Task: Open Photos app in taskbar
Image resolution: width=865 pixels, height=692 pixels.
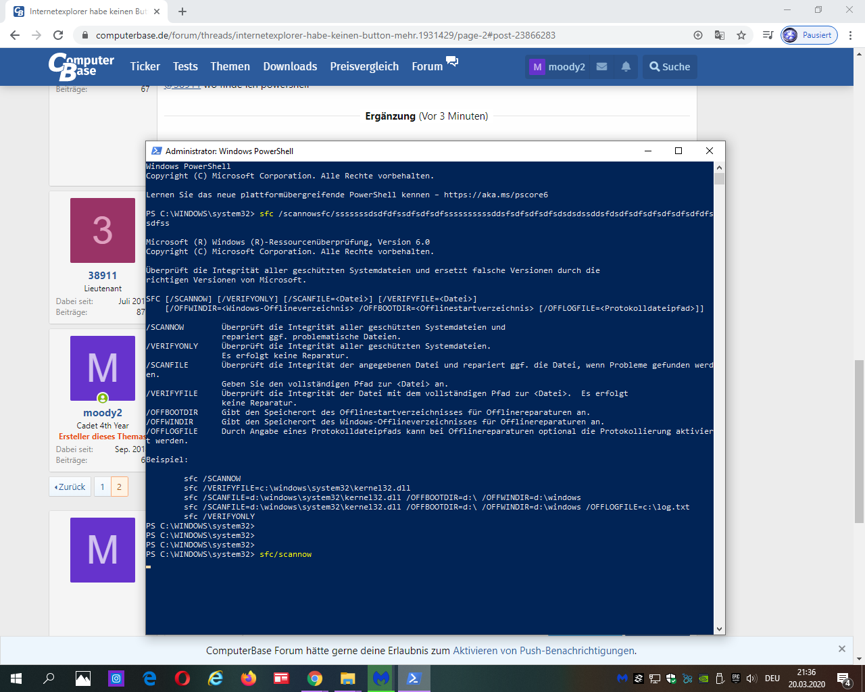Action: pos(83,678)
